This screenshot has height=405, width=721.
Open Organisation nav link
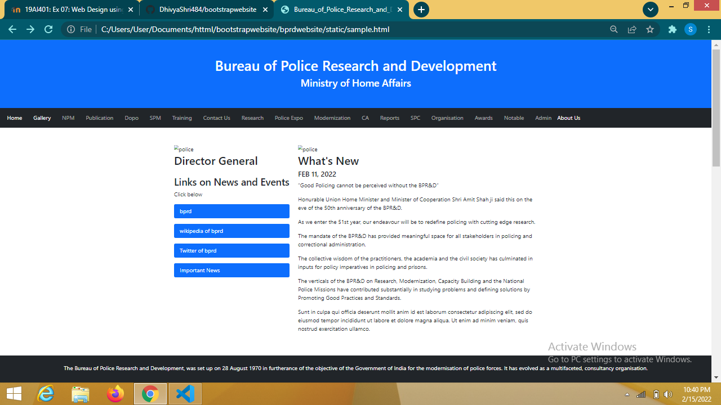tap(447, 118)
